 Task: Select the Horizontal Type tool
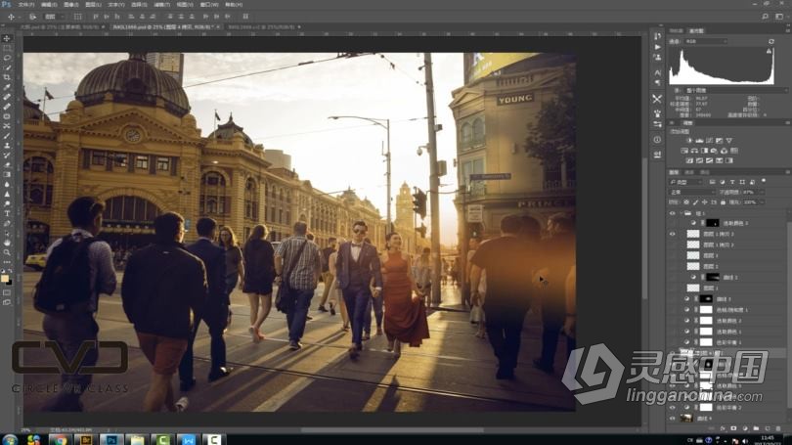pos(7,213)
